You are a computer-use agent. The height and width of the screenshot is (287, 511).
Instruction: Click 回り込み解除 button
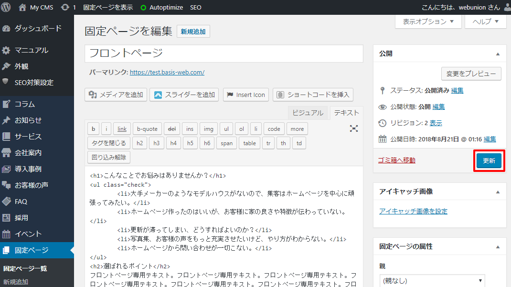click(x=109, y=157)
